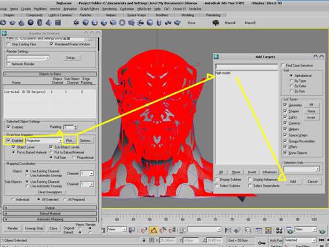Click the cylinder primitive icon
This screenshot has height=247, width=329.
coord(40,23)
